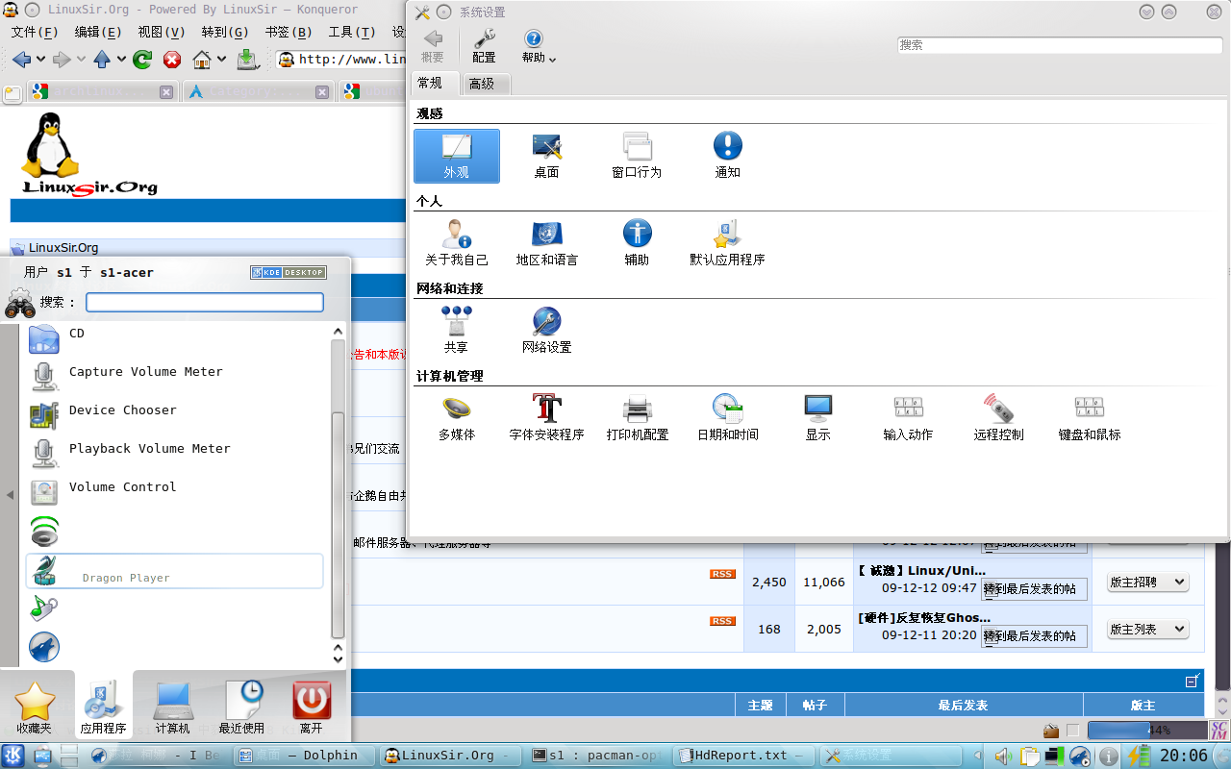This screenshot has height=769, width=1231.
Task: Close the first Konqueror tab
Action: [166, 92]
